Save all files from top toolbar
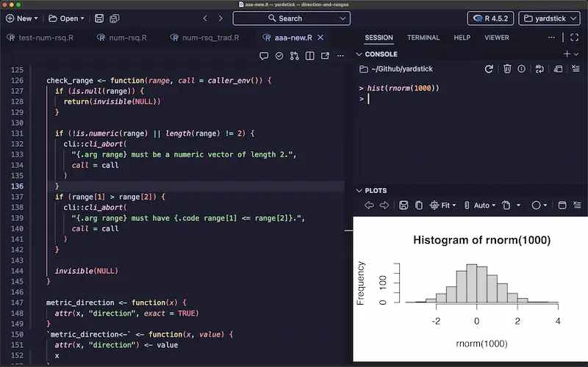Screen dimensions: 588x367 pos(118,18)
